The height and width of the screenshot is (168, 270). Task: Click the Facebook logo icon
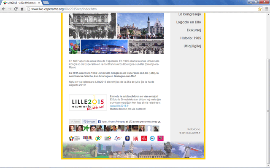(99, 121)
